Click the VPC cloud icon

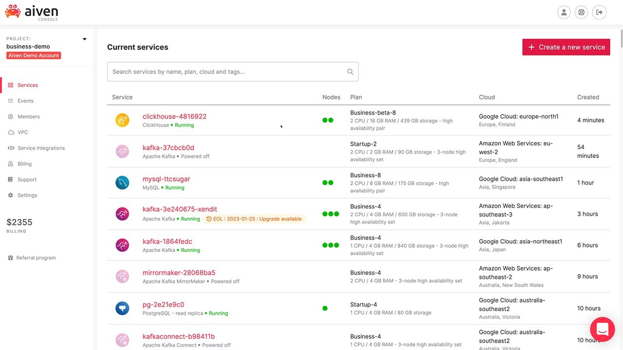[x=11, y=132]
